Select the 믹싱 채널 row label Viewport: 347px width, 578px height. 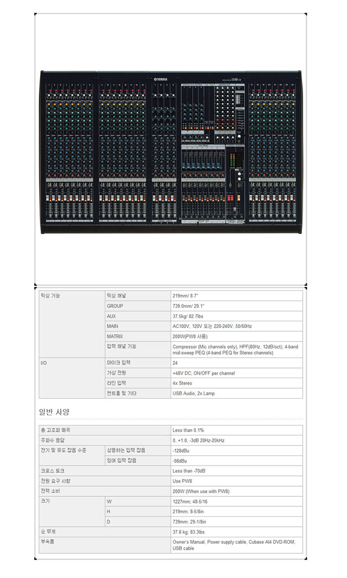(x=138, y=296)
